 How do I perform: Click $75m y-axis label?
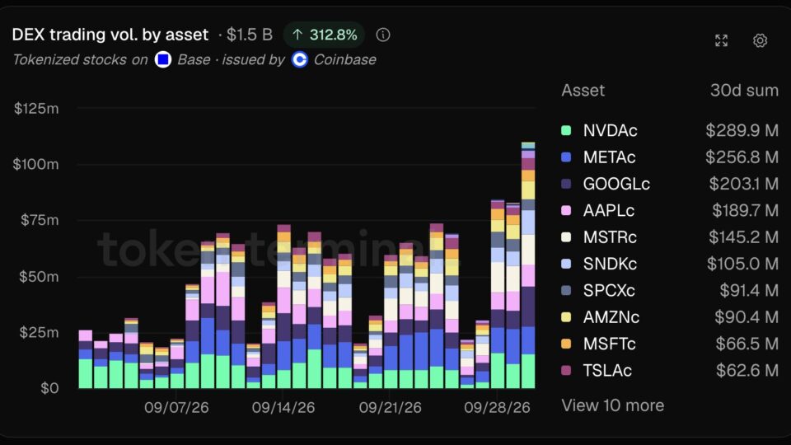(40, 221)
